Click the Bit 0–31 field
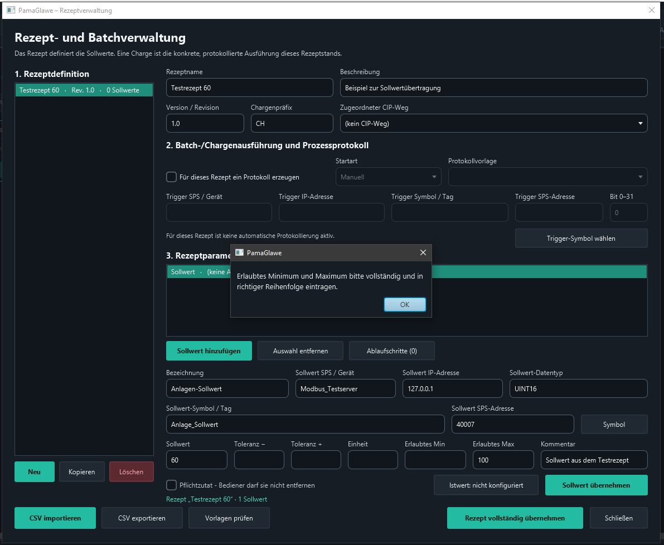Viewport: 664px width, 545px height. click(x=628, y=212)
